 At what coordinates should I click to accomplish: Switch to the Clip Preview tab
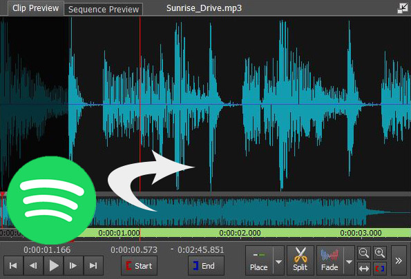click(36, 8)
